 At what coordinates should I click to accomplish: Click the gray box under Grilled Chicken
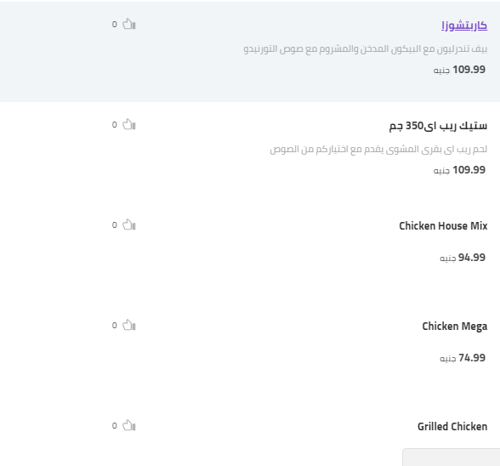[x=452, y=457]
